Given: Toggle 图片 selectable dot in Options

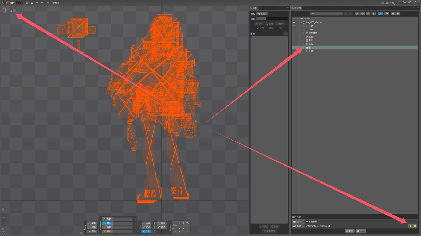Looking at the screenshot, I should coord(179,229).
